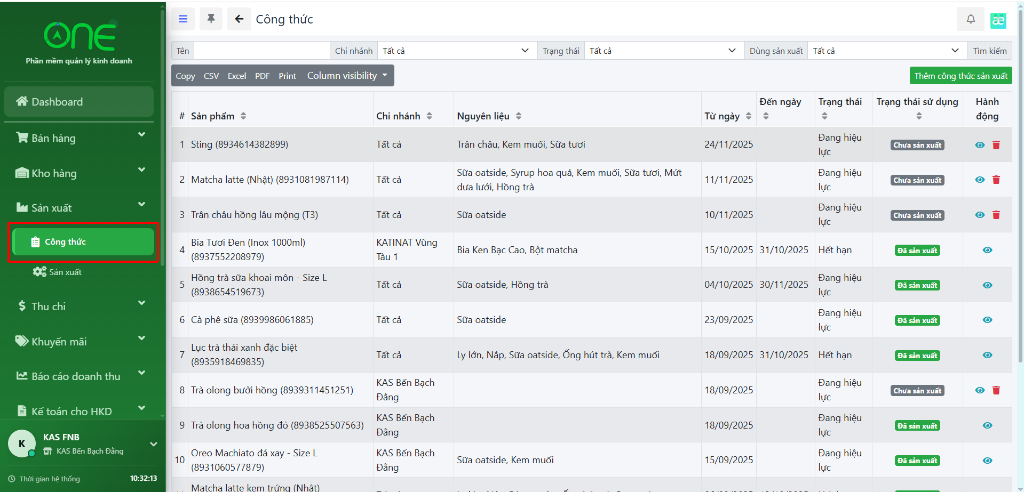The image size is (1024, 492).
Task: View Cà phê sữa formula via eye icon
Action: click(x=987, y=320)
